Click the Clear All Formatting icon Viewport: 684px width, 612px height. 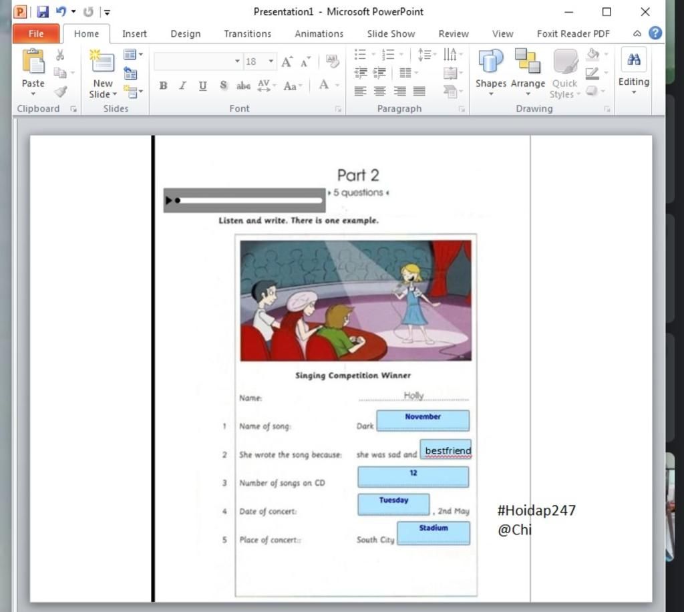tap(333, 61)
